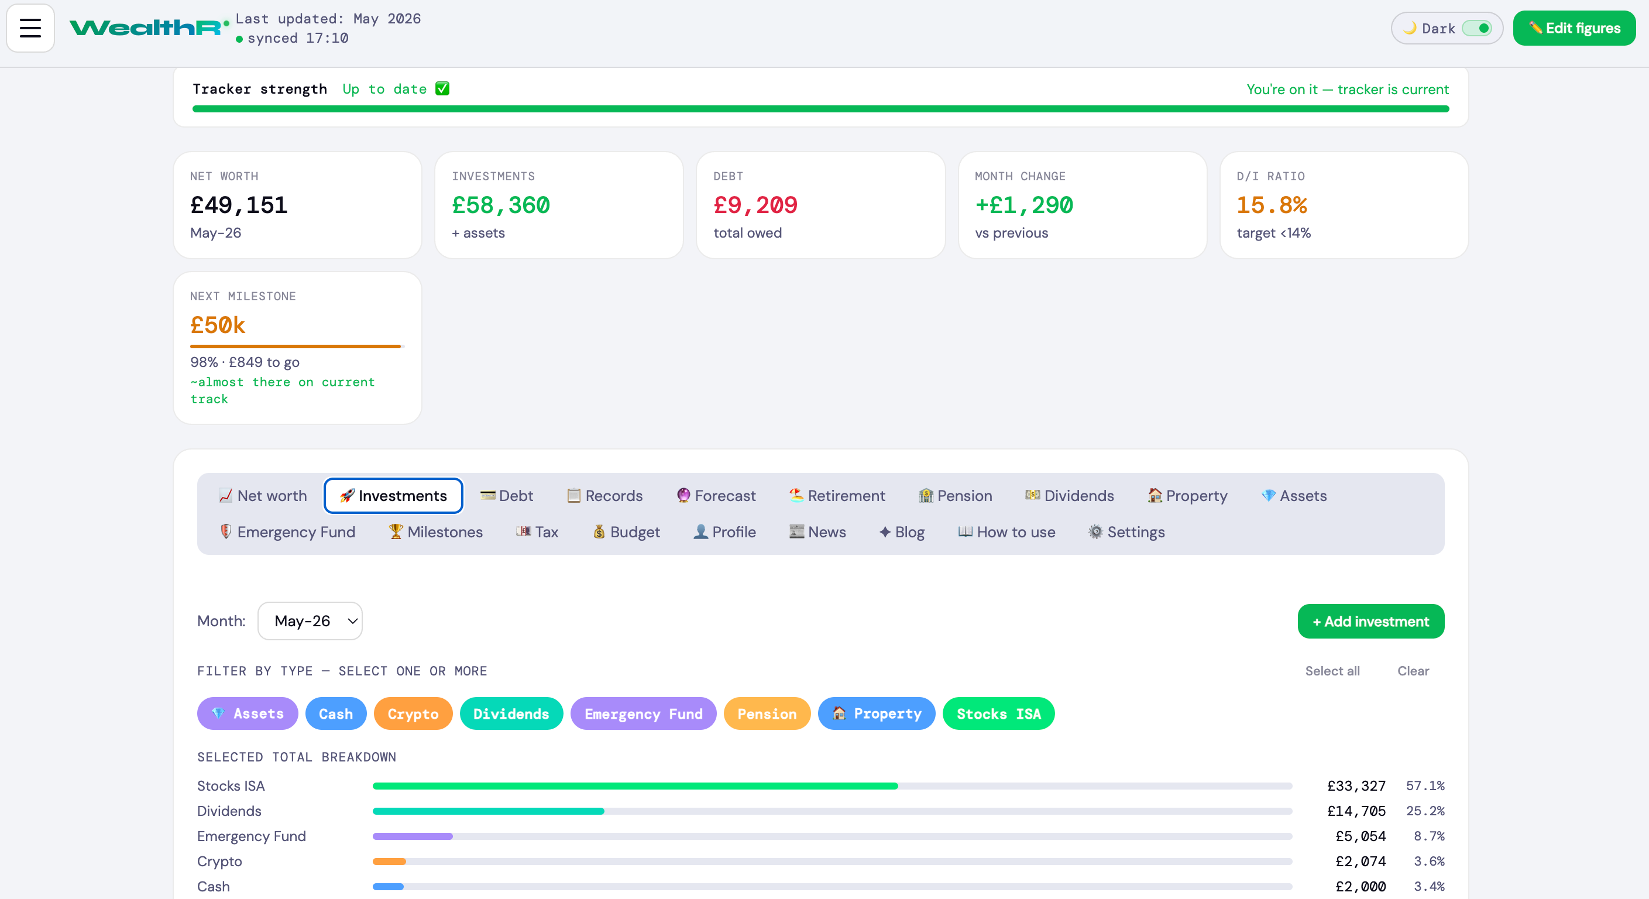Screen dimensions: 1649x899
Task: Click the tracker strength progress bar
Action: [820, 109]
